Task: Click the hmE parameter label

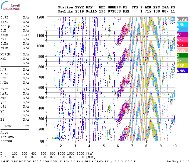Action: pos(3,98)
